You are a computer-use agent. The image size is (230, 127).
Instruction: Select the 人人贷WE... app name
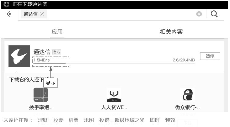pyautogui.click(x=114, y=107)
